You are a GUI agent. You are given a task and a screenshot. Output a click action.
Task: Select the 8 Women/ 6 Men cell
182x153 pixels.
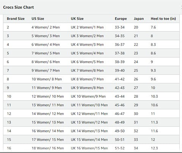[x=45, y=62]
